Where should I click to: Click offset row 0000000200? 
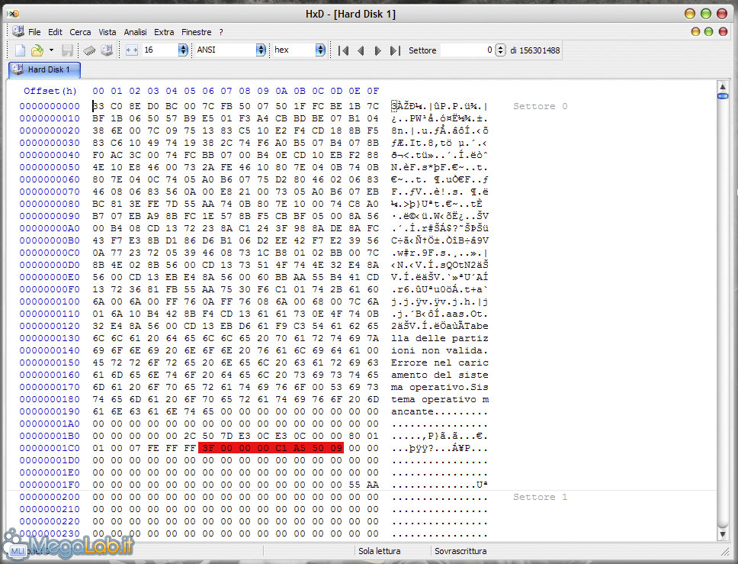click(50, 497)
